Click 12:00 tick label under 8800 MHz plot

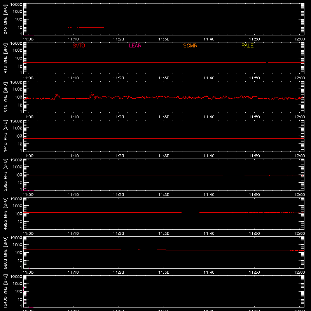pos(299,273)
